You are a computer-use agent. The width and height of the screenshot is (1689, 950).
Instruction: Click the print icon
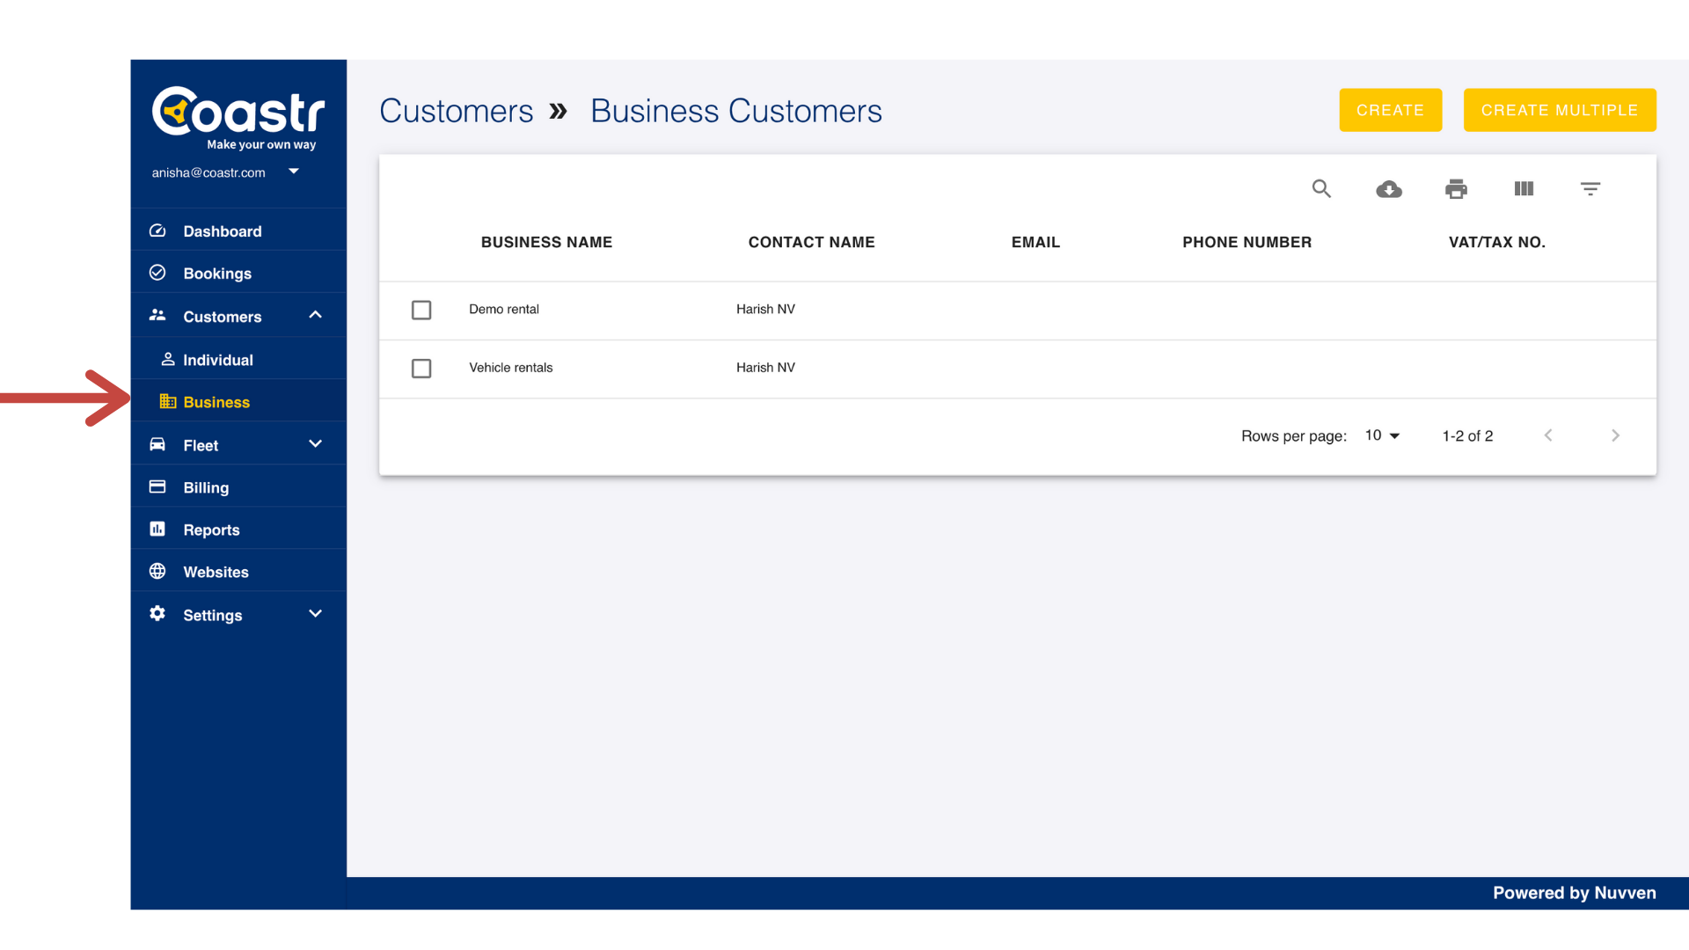(1456, 189)
